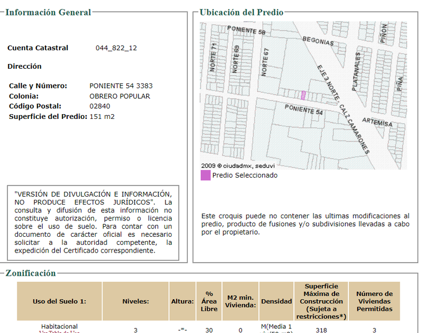Click the Densidad column header

click(276, 301)
